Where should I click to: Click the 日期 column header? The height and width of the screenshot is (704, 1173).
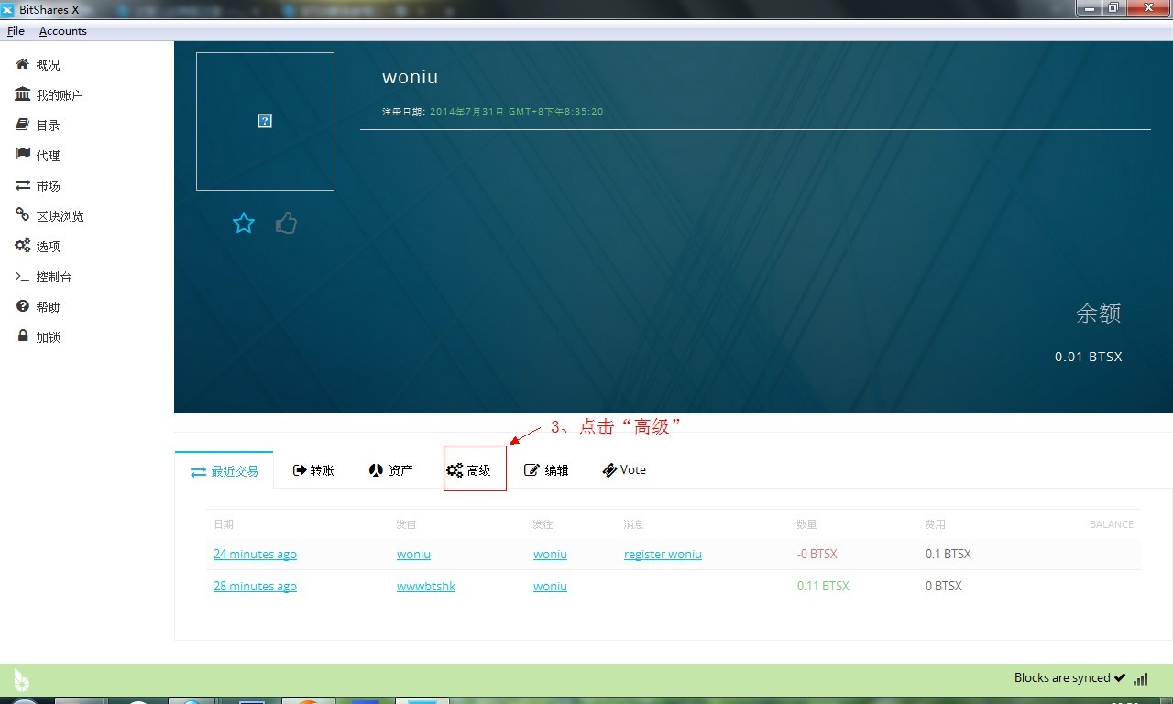coord(224,524)
